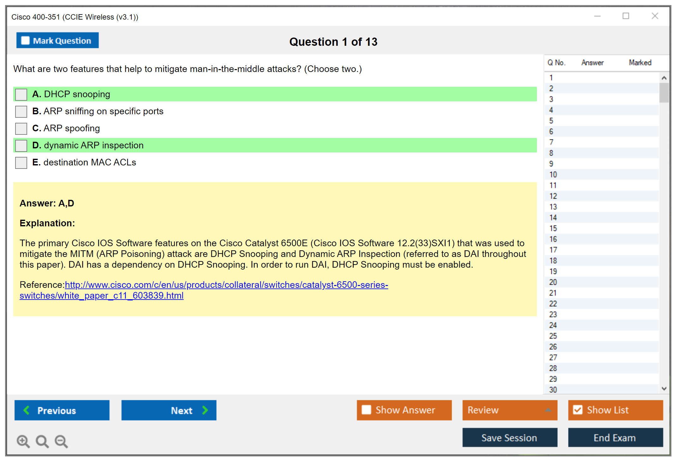Image resolution: width=679 pixels, height=464 pixels.
Task: Check option E destination MAC ACLs
Action: pos(21,163)
